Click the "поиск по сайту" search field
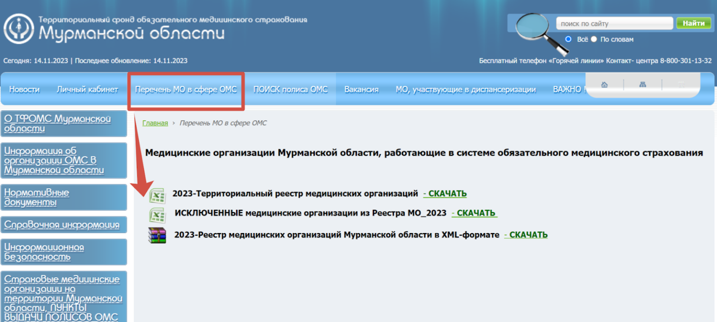Screen dimensions: 717x322 [x=614, y=23]
